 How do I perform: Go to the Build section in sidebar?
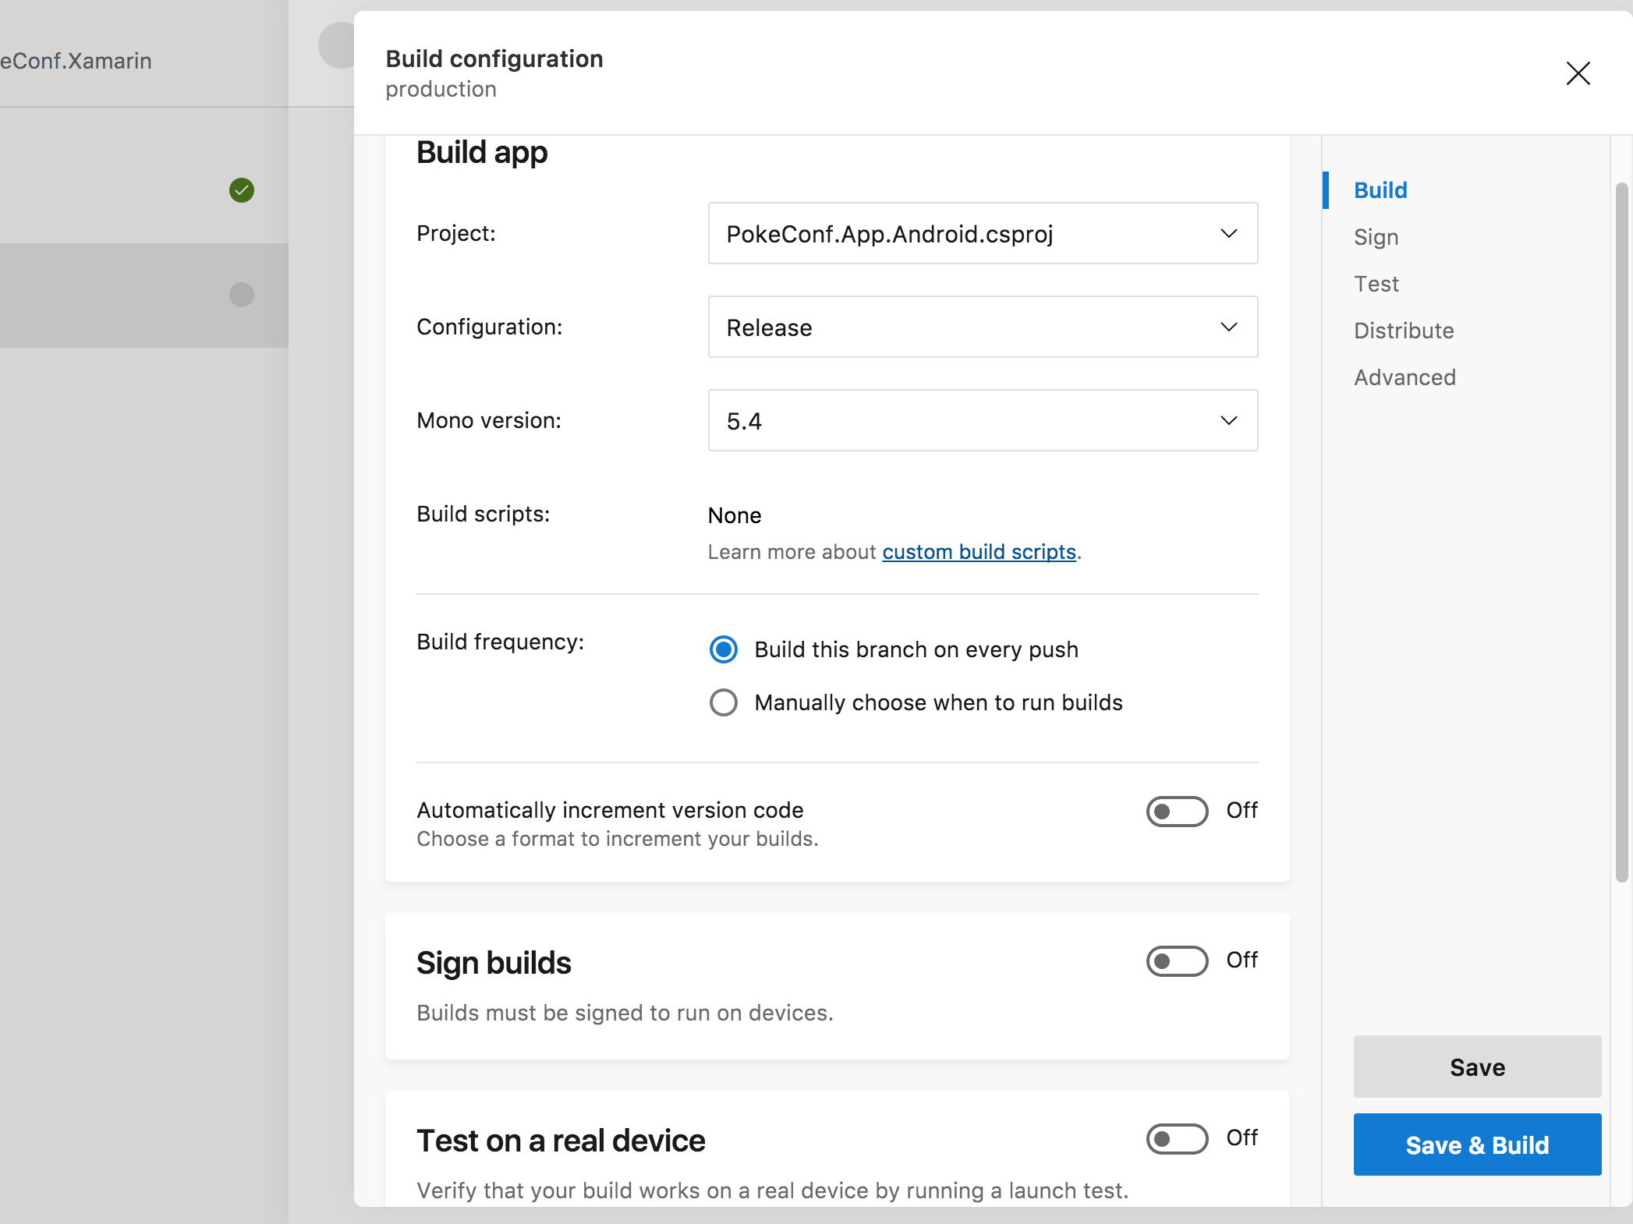[1380, 190]
